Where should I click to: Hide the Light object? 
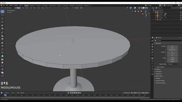pyautogui.click(x=181, y=20)
